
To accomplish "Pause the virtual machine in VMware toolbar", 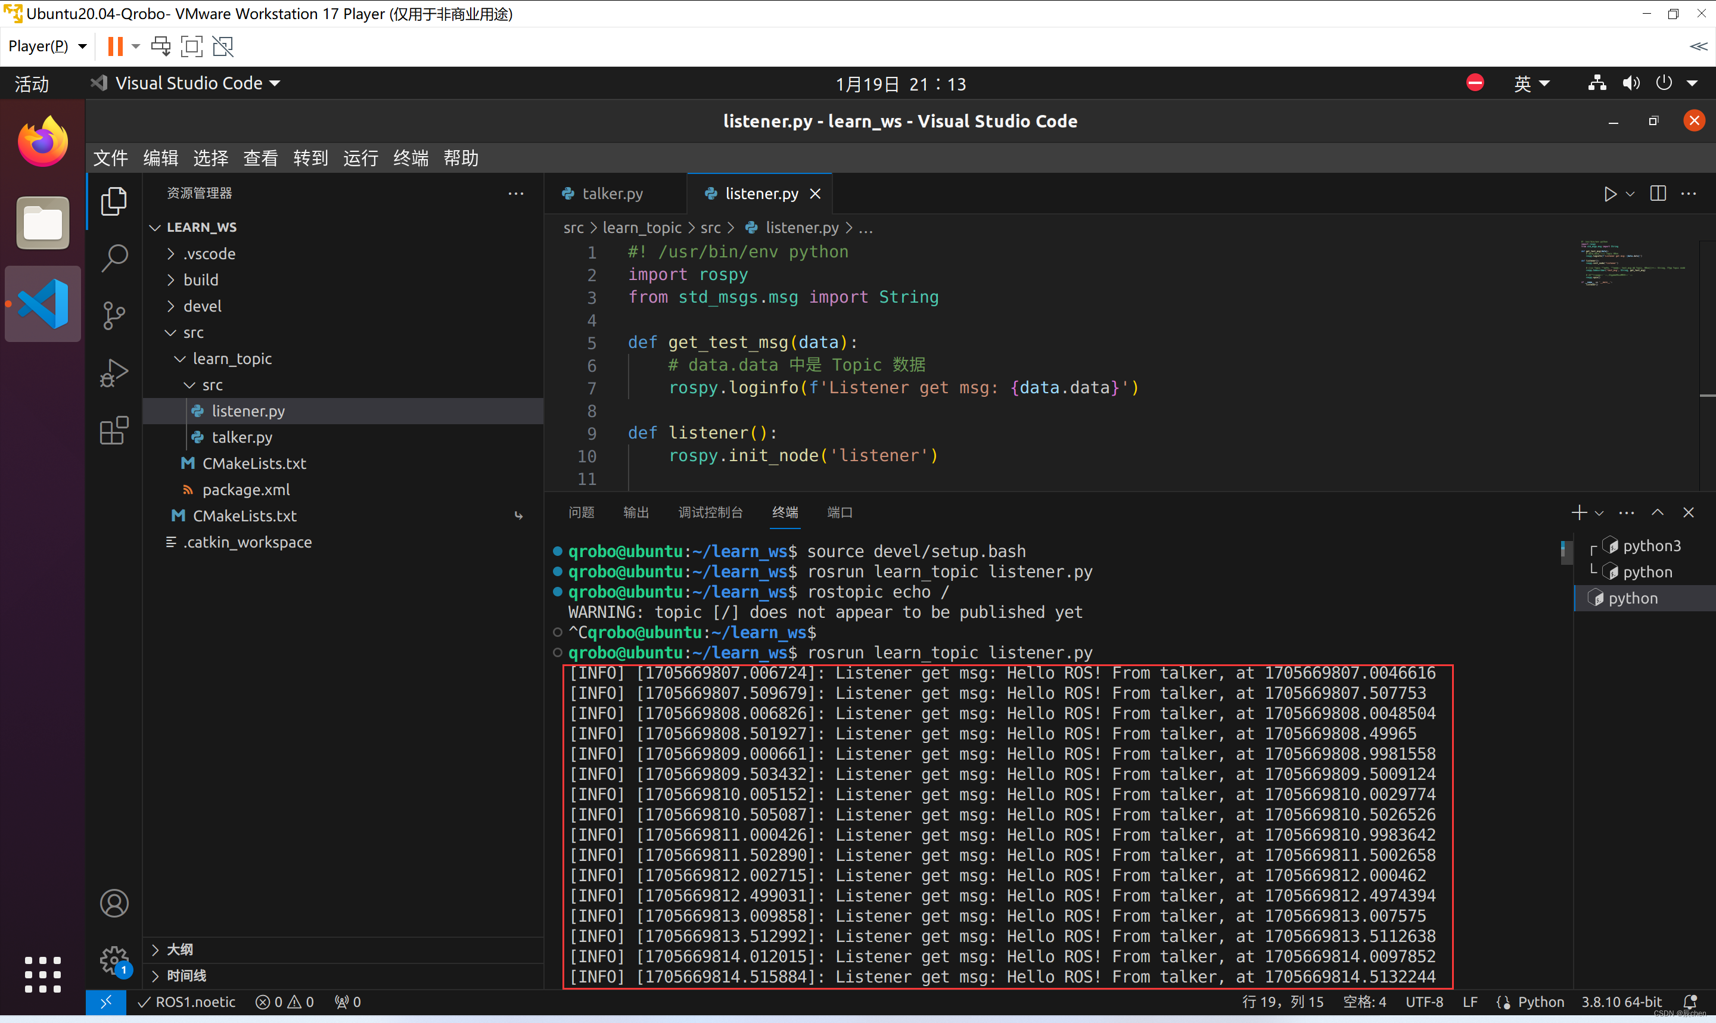I will pyautogui.click(x=115, y=46).
